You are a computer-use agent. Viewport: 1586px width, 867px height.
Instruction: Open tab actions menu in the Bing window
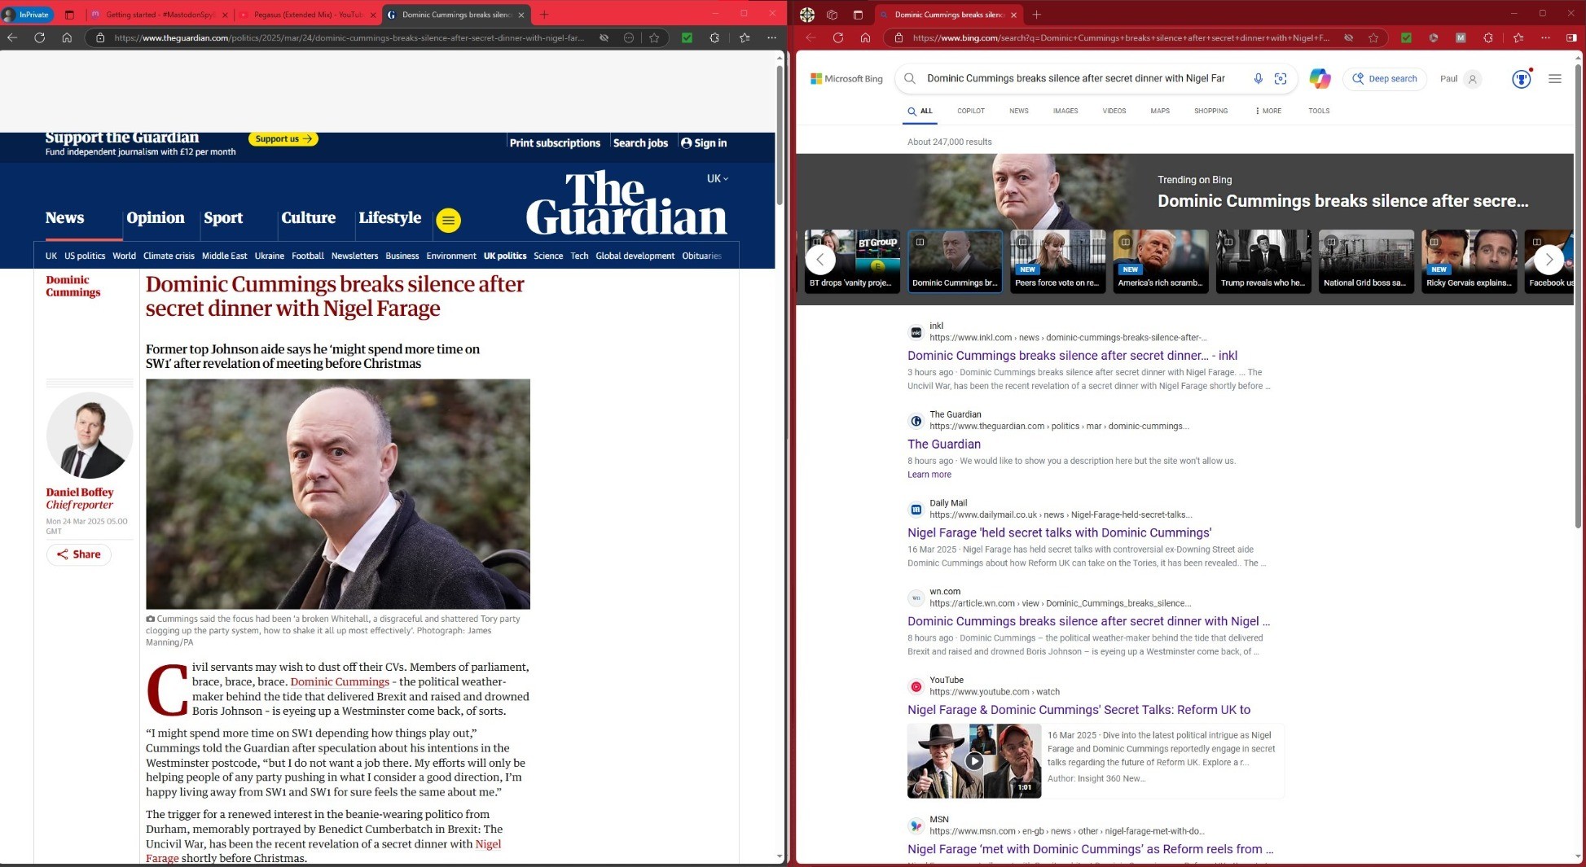click(x=858, y=15)
